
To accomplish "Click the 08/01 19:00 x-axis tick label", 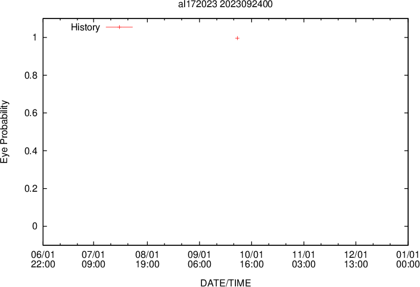I will 147,259.
